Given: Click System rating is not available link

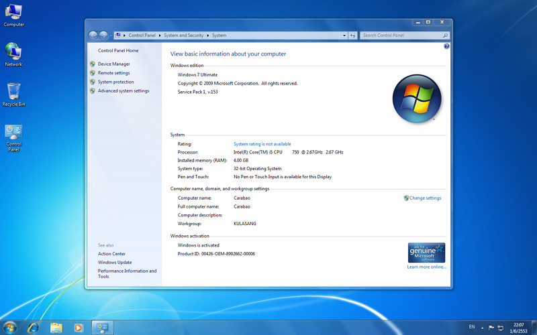Looking at the screenshot, I should pyautogui.click(x=262, y=144).
